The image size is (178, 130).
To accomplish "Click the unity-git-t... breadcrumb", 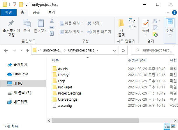I will pyautogui.click(x=52, y=50).
